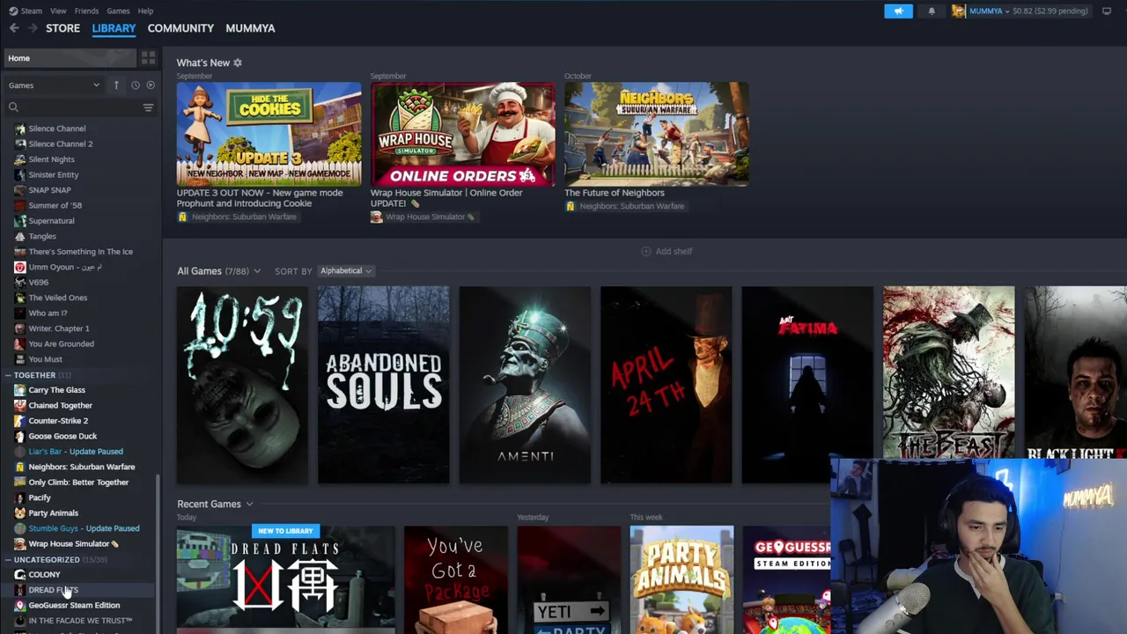Viewport: 1127px width, 634px height.
Task: Click the Steam logo icon in menu bar
Action: click(13, 11)
